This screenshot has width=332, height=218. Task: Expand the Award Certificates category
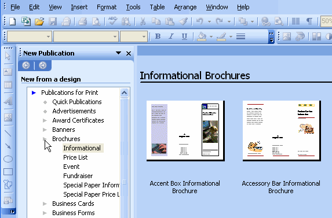tap(45, 120)
